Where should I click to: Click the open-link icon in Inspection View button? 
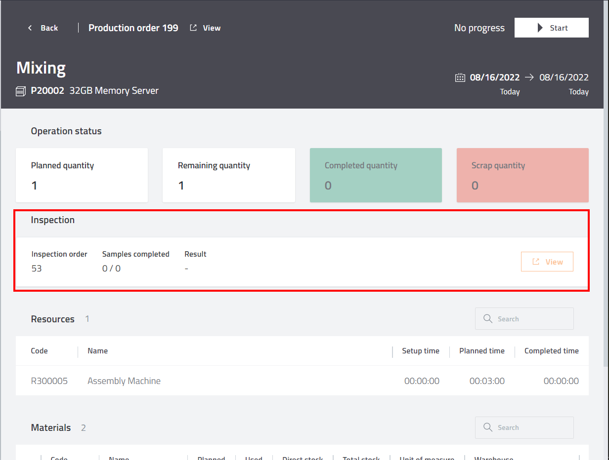click(x=536, y=262)
